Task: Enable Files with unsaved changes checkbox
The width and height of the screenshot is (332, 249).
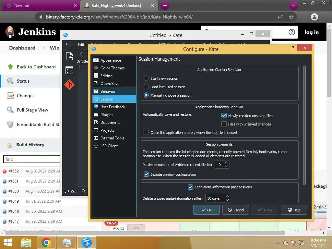Action: [x=224, y=124]
